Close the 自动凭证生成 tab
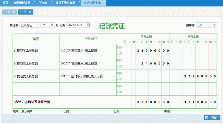The image size is (223, 124). 105,1
